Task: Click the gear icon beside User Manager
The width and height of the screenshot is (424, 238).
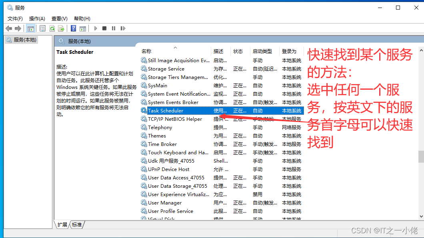Action: point(144,203)
